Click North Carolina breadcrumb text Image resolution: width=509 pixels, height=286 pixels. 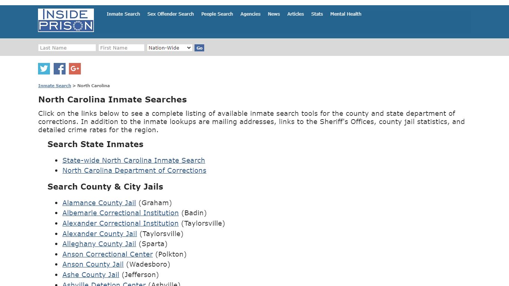[94, 86]
